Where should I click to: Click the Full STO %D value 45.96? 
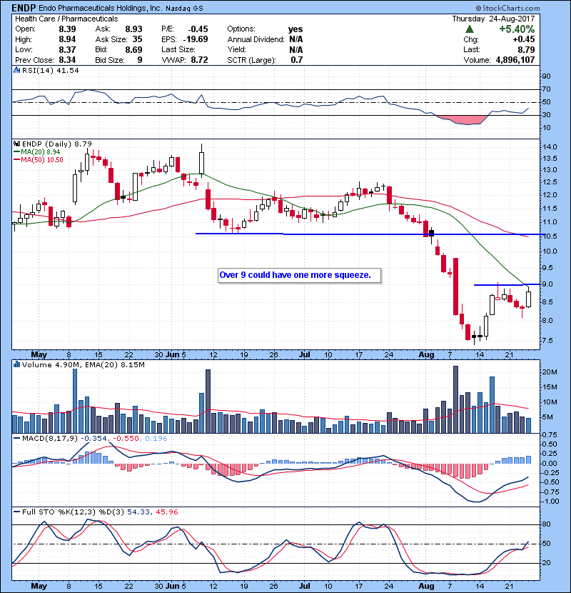166,512
